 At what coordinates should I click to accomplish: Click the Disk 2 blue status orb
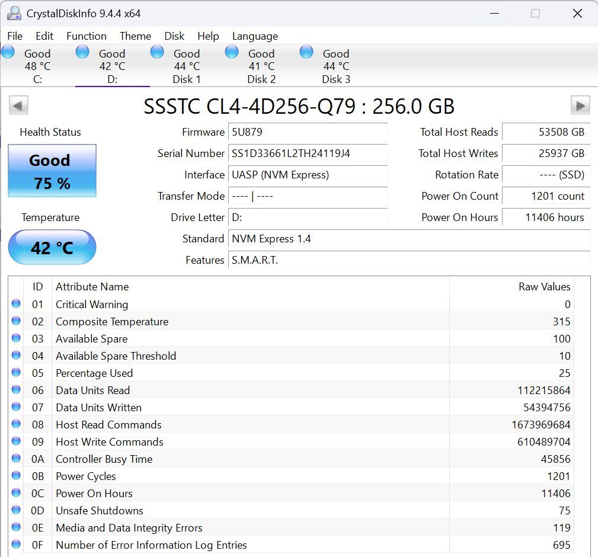point(232,52)
